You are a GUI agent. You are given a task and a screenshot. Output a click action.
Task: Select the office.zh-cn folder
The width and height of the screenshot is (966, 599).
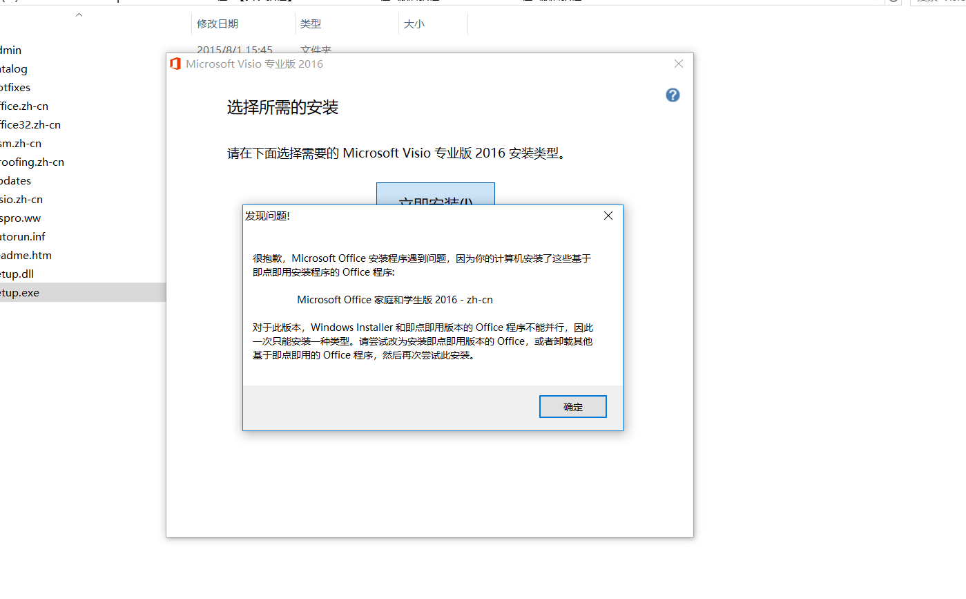coord(24,106)
